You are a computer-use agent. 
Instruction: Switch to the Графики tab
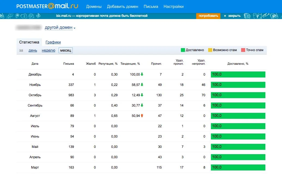(x=53, y=42)
